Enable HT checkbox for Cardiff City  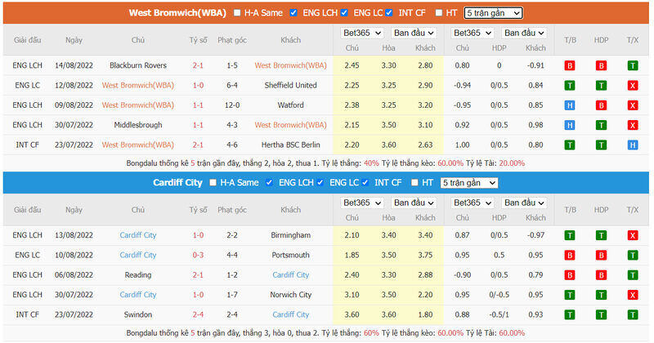(x=414, y=183)
